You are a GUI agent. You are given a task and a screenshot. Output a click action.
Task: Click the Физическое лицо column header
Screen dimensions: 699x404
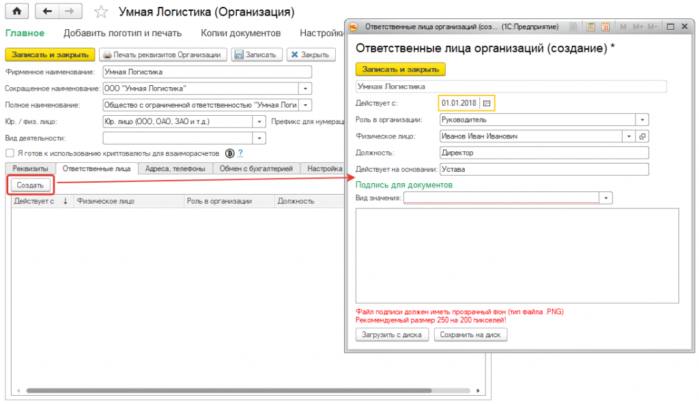tap(129, 201)
